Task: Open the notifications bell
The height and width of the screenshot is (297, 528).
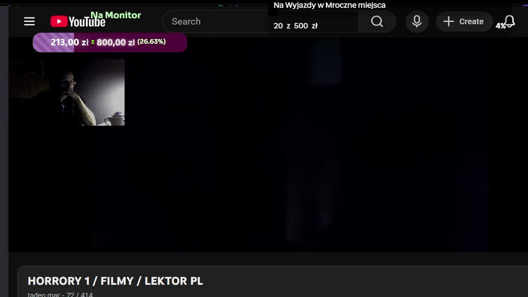Action: (x=509, y=21)
